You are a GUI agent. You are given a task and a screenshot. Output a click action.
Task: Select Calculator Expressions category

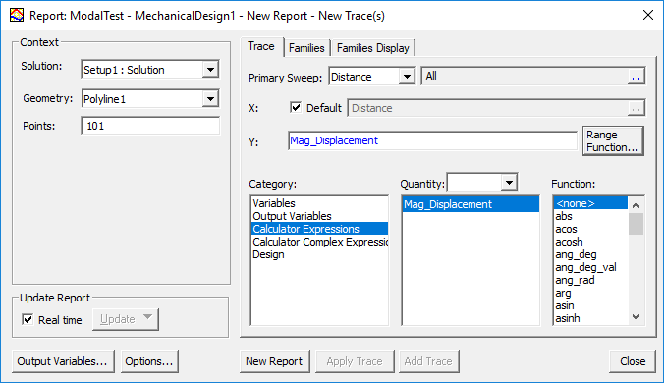(319, 229)
